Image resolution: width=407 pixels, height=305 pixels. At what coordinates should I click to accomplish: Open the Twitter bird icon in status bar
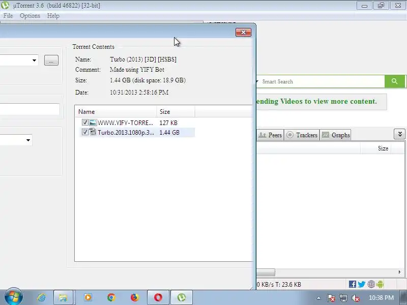(362, 284)
